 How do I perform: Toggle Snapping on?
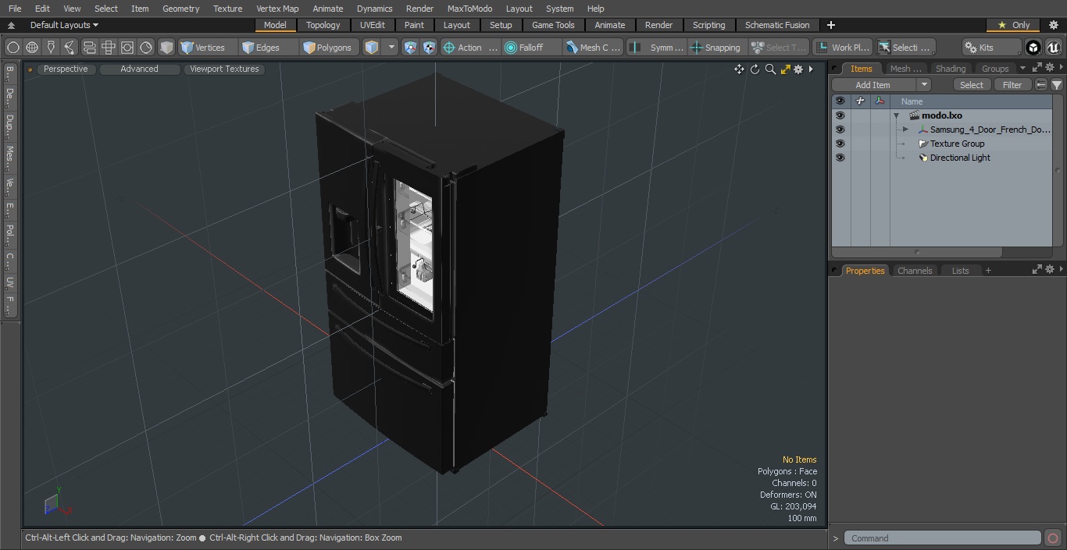pyautogui.click(x=716, y=48)
